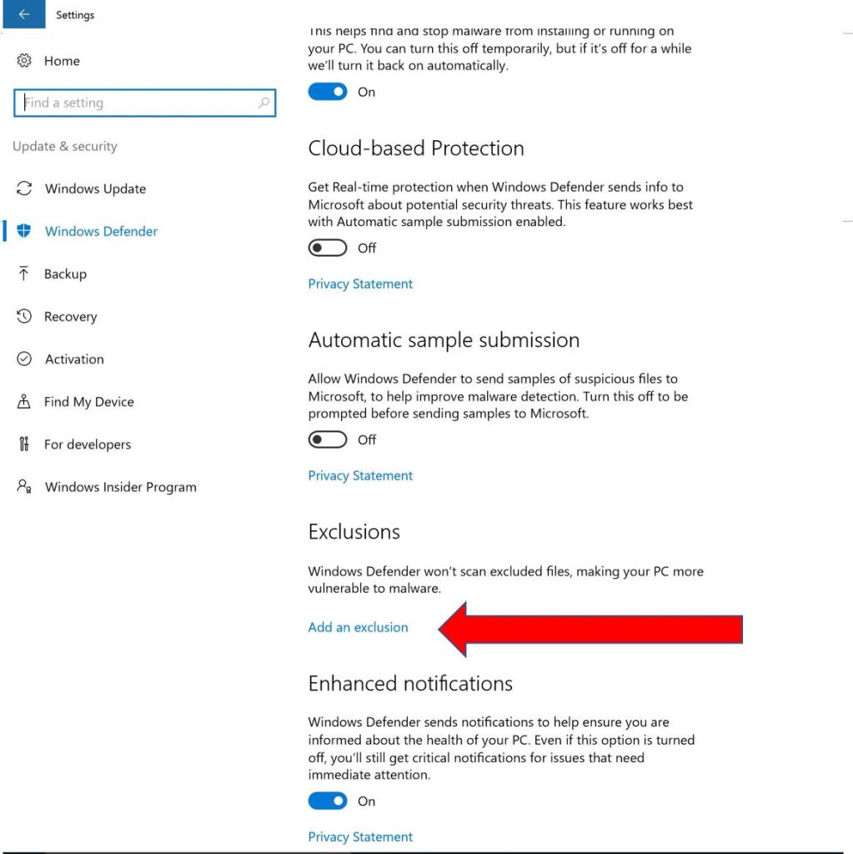Click the Find My Device icon
Viewport: 853px width, 854px height.
click(x=24, y=401)
